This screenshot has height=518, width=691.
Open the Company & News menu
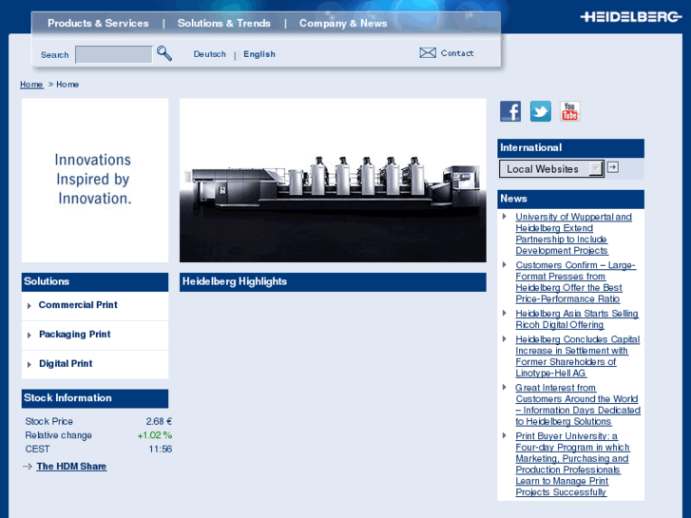coord(343,24)
